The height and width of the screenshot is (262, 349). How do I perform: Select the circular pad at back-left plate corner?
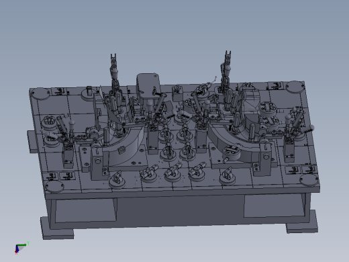pos(41,94)
